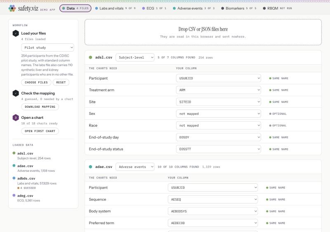
Task: Open the adae.csv Adverse events file type dropdown
Action: click(x=135, y=167)
